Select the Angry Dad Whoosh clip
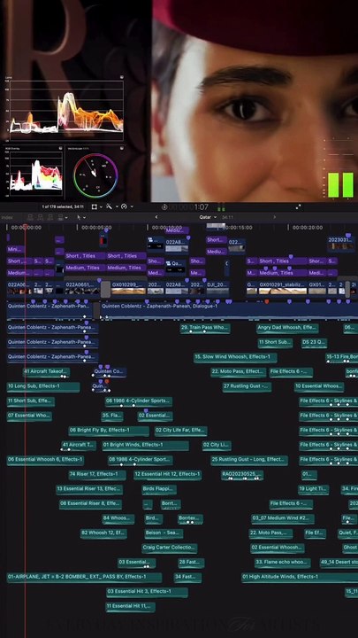The image size is (358, 638). [287, 329]
